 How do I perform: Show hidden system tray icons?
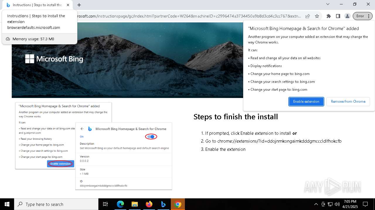(x=316, y=204)
